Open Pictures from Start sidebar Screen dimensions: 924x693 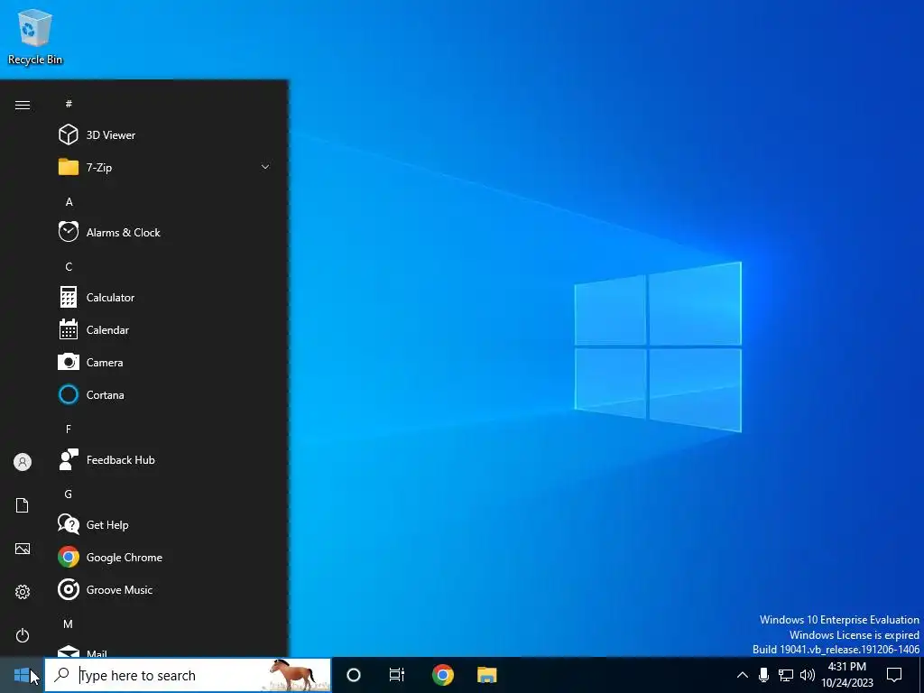[x=23, y=549]
